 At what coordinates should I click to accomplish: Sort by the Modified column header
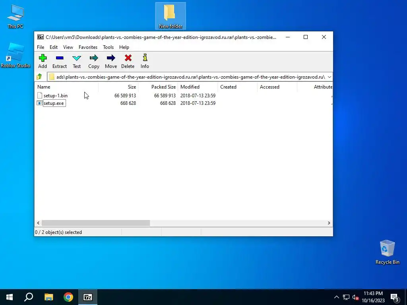(198, 87)
